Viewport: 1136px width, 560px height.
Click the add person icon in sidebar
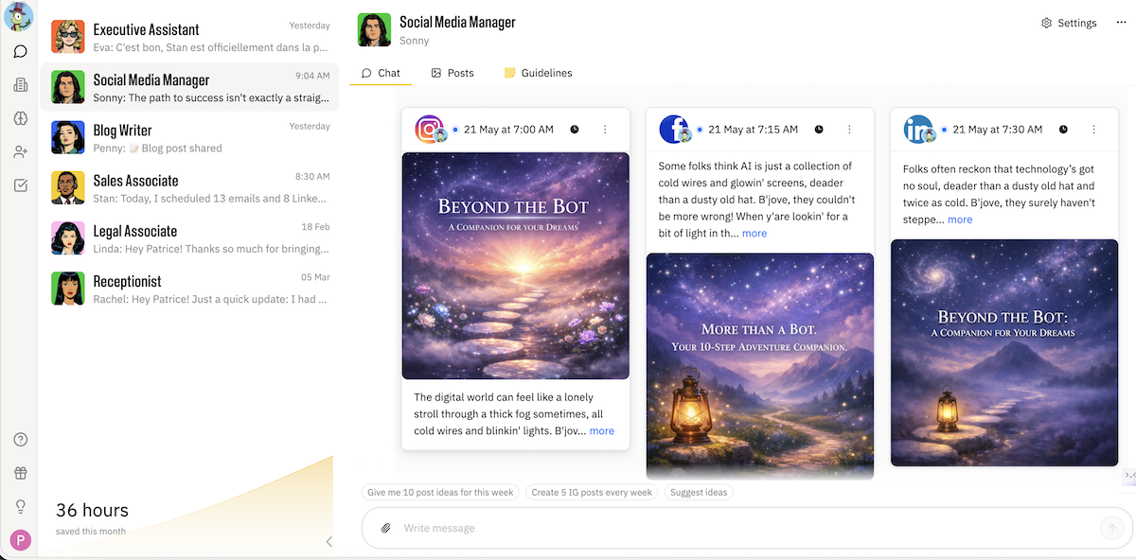(20, 152)
